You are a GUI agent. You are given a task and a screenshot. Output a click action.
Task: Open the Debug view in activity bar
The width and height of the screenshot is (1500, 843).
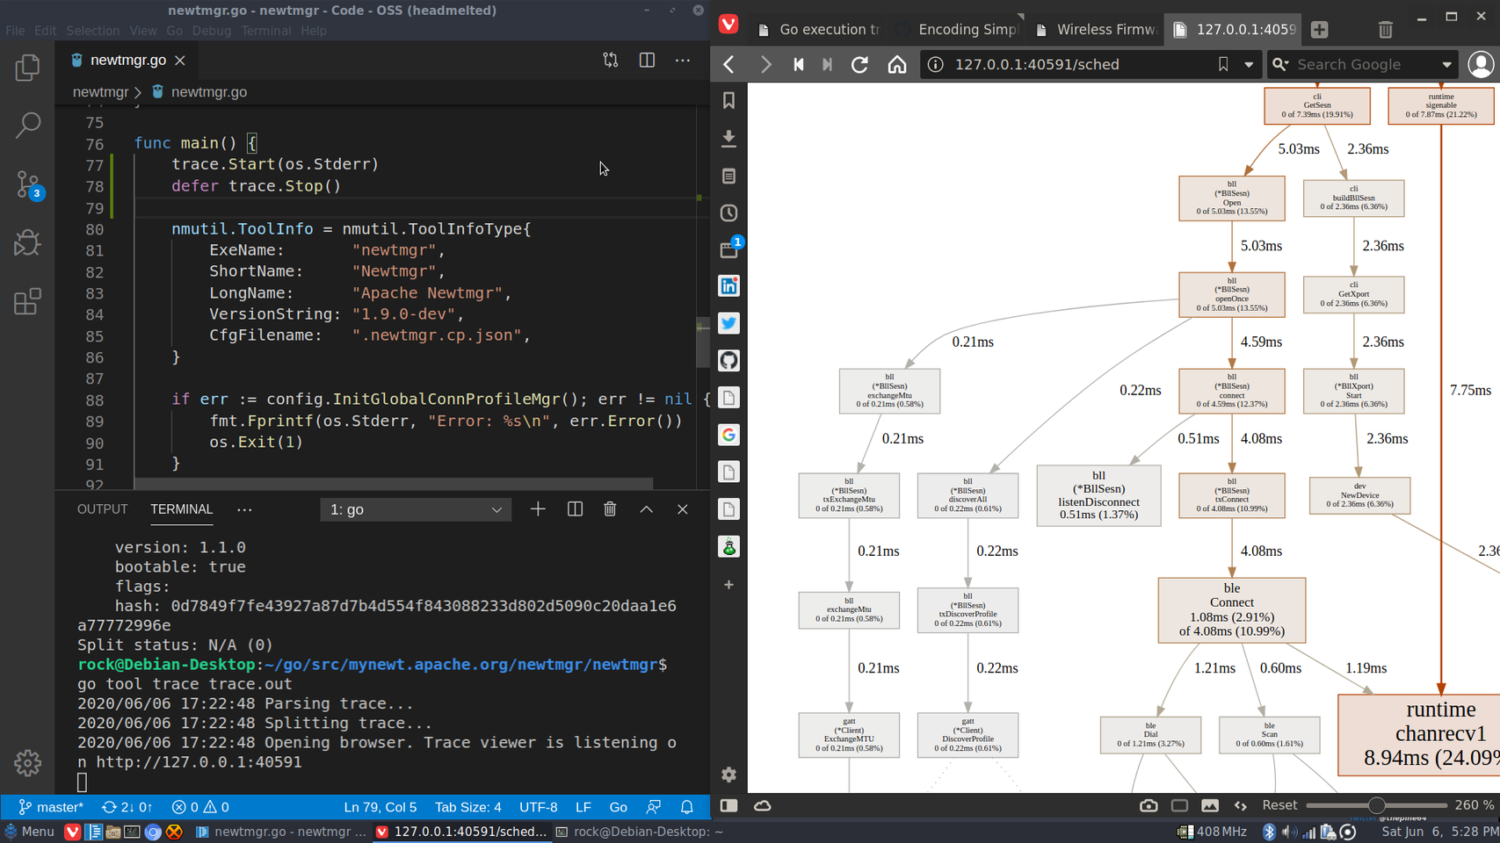pos(27,243)
